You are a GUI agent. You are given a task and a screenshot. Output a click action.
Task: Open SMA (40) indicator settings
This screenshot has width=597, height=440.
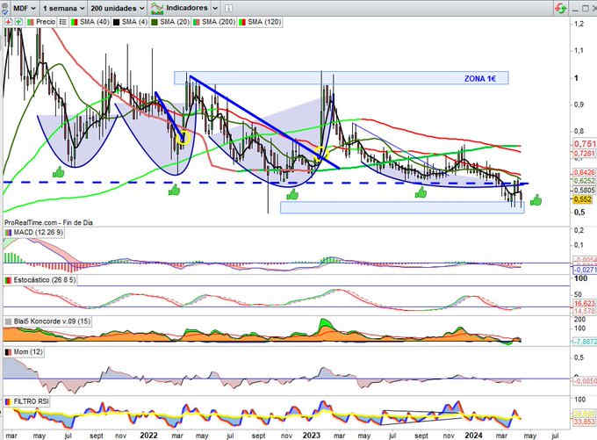click(x=90, y=22)
